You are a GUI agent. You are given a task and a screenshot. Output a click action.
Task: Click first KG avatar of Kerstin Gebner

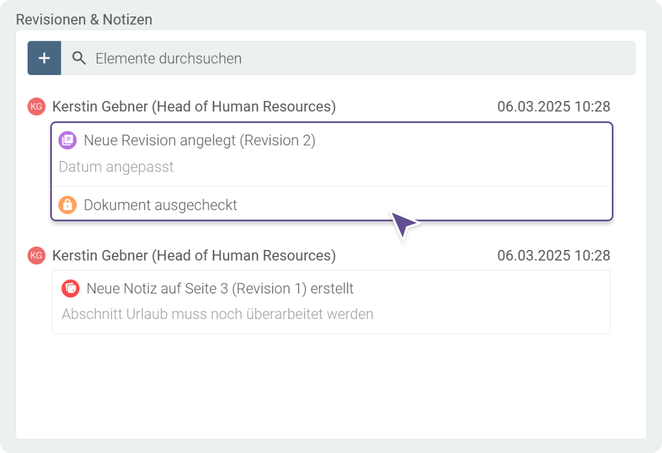click(36, 106)
